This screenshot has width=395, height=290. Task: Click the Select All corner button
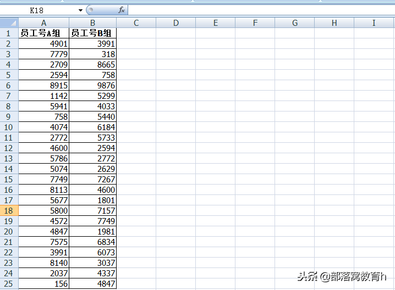pos(9,23)
